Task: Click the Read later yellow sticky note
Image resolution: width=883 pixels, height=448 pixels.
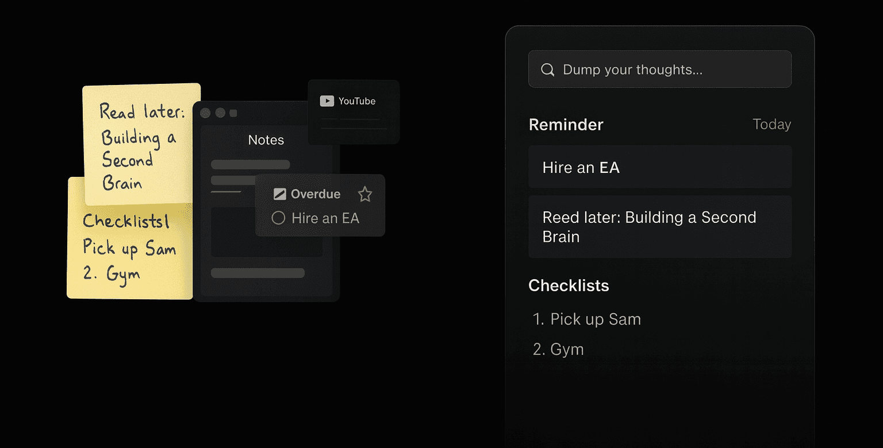Action: click(141, 144)
